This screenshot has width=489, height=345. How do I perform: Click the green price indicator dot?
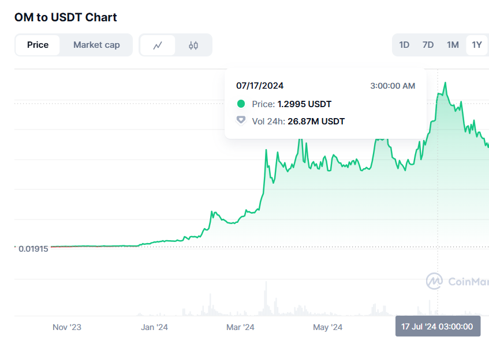coord(241,104)
